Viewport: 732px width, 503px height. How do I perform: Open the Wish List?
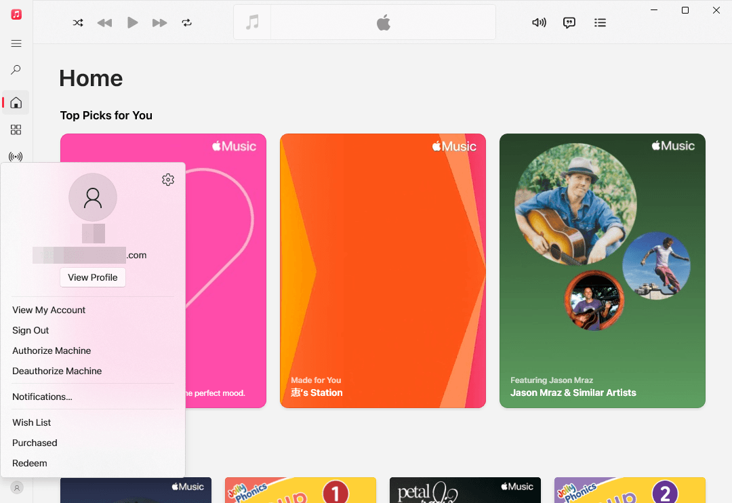click(32, 422)
